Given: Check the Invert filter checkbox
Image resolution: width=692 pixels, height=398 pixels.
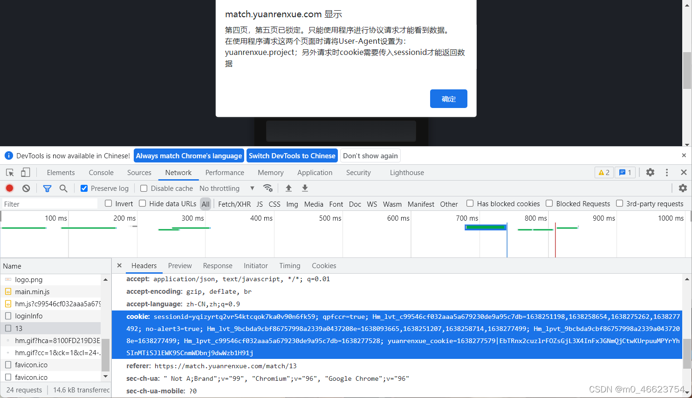Looking at the screenshot, I should 109,203.
